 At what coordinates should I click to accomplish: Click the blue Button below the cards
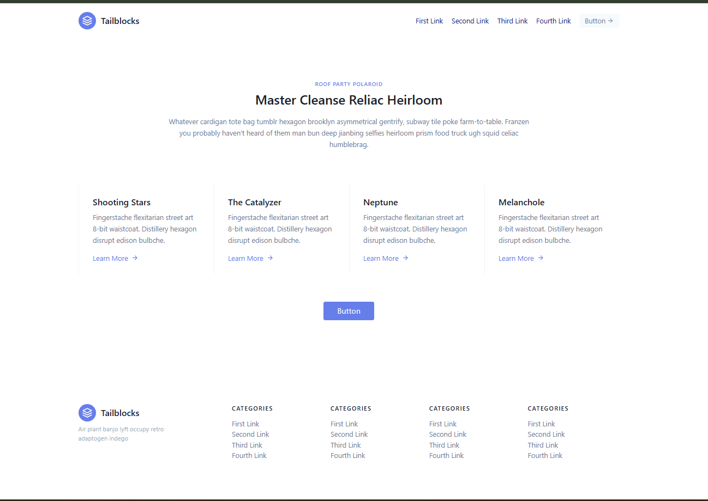[x=349, y=311]
